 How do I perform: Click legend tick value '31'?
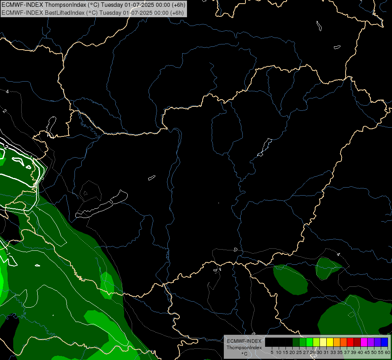pyautogui.click(x=326, y=352)
